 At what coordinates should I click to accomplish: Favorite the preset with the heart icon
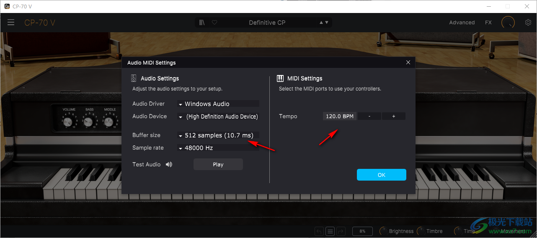click(x=214, y=23)
